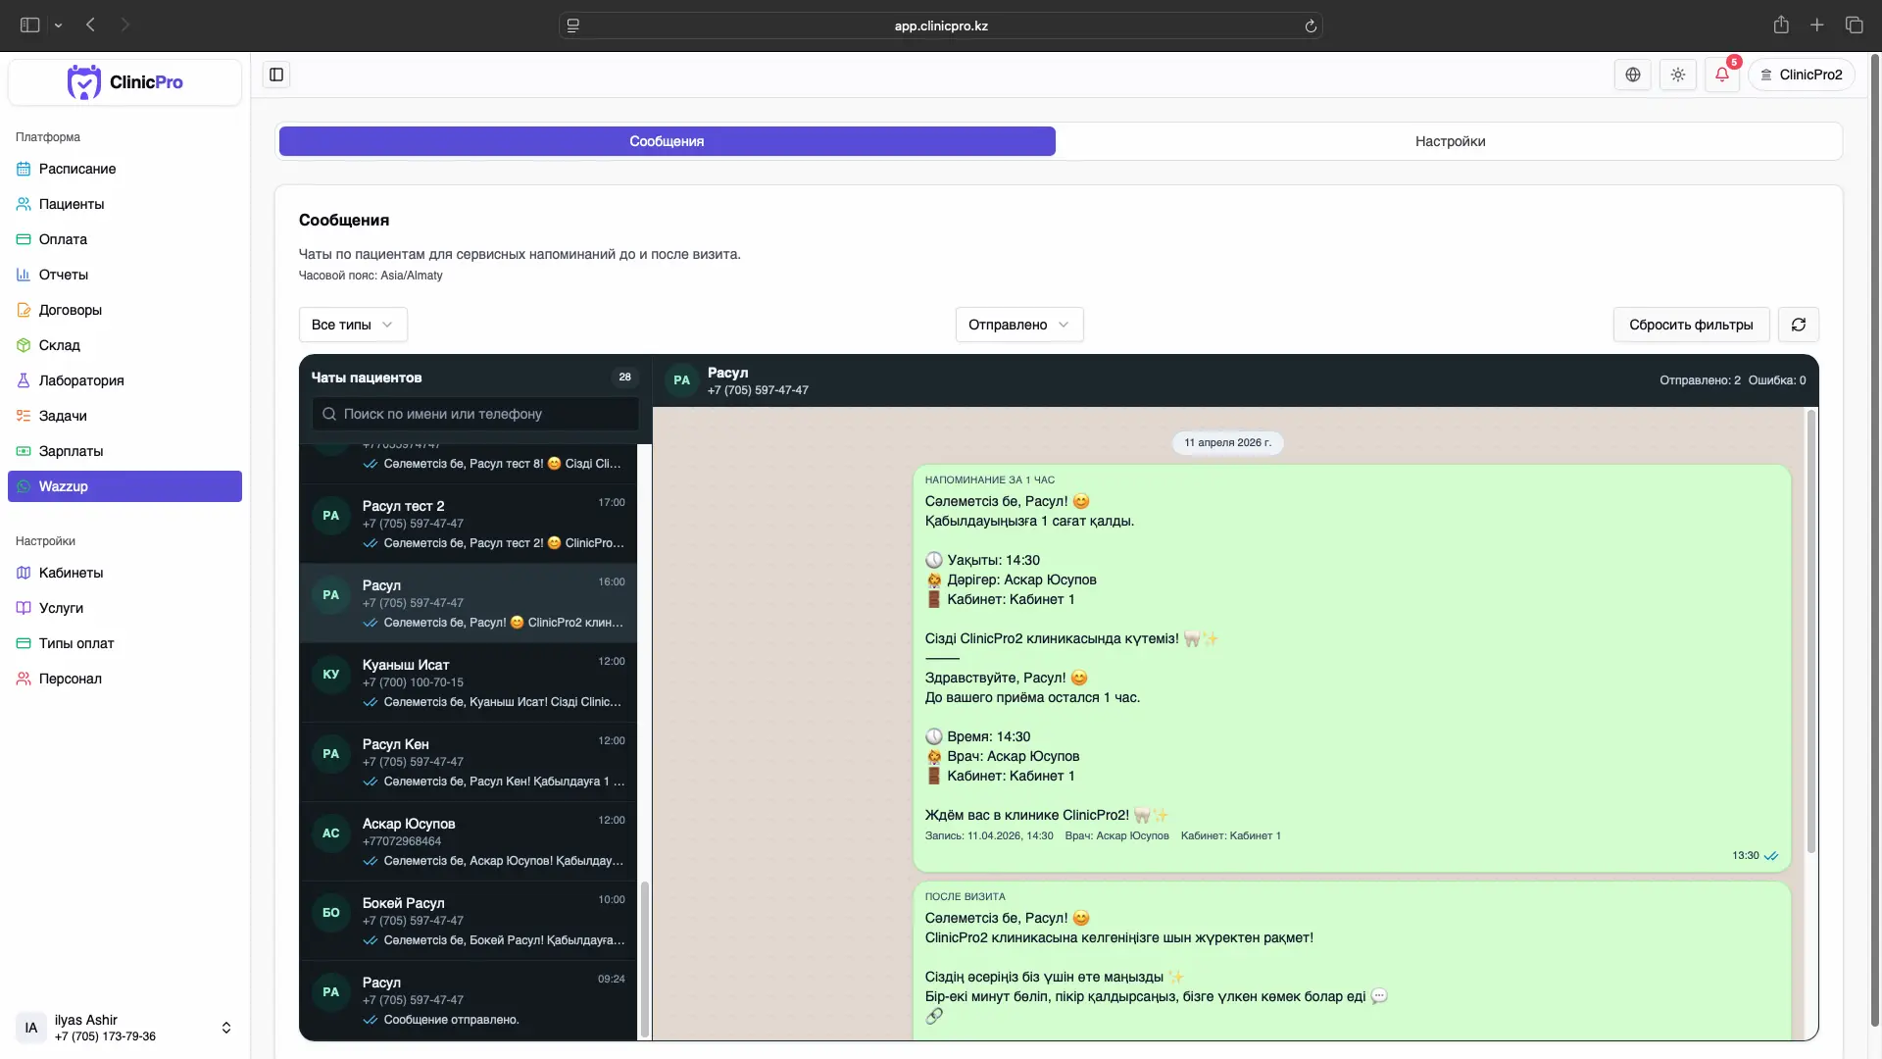
Task: Share the page from browser toolbar
Action: tap(1781, 25)
